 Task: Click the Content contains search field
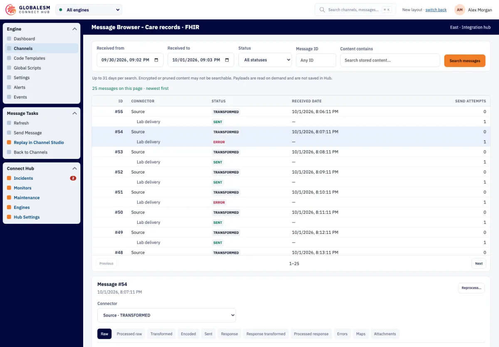[390, 60]
